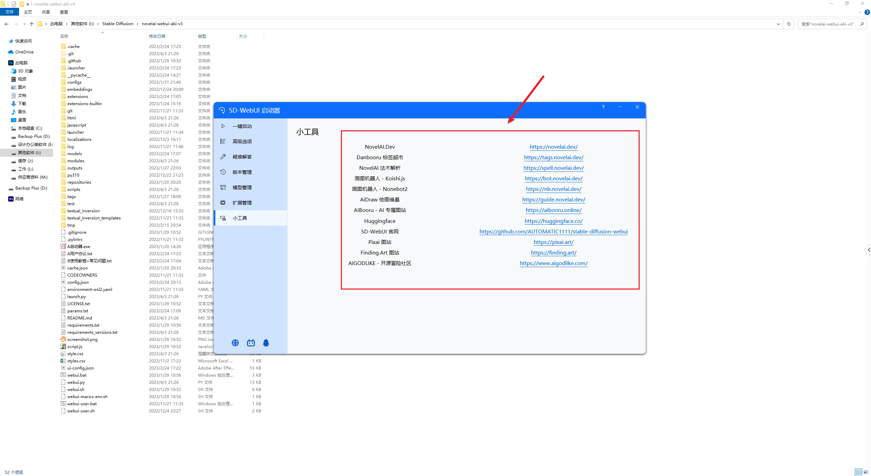871x476 pixels.
Task: Switch to 一键启动 page in launcher
Action: [x=251, y=126]
